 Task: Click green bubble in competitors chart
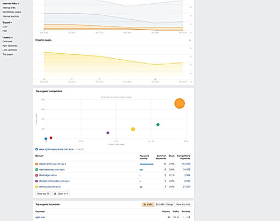158,124
